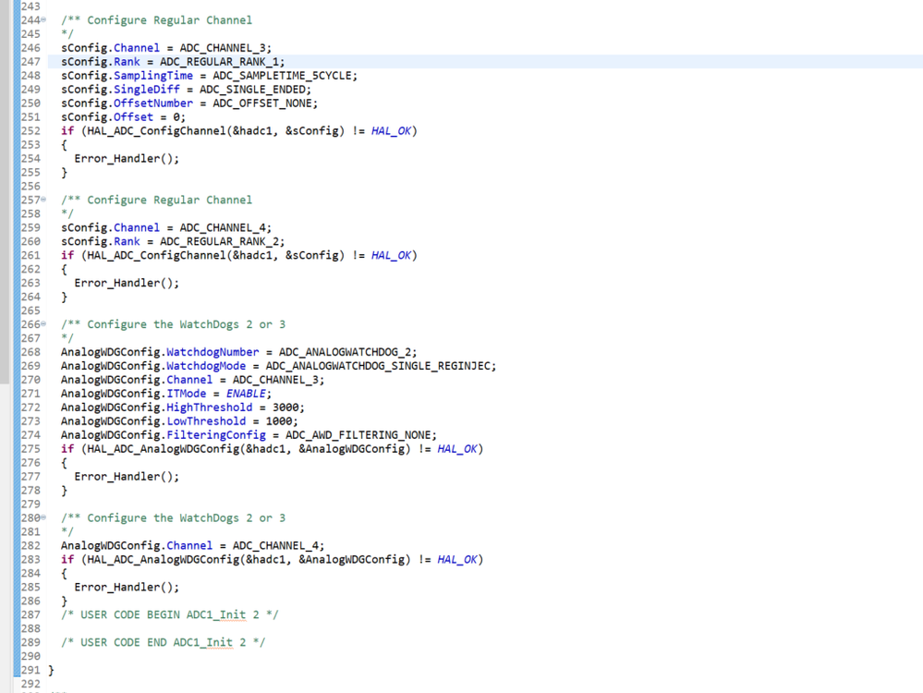Collapse the comment fold at line 244
Screen dimensions: 923x693
coord(43,20)
